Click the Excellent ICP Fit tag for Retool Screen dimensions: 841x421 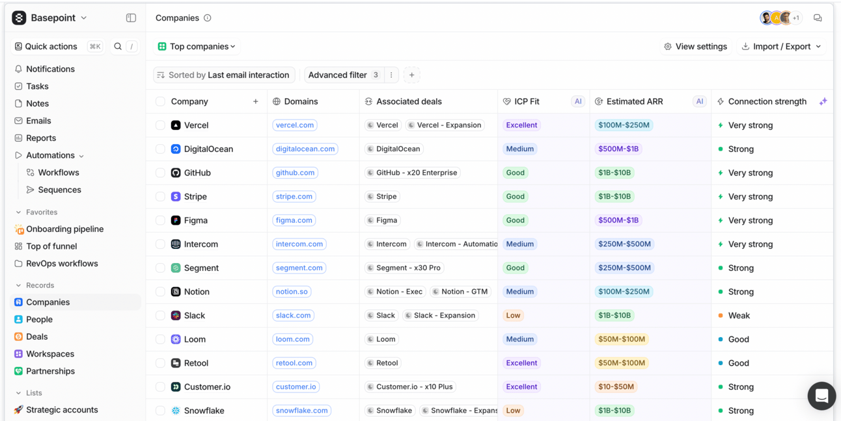coord(521,363)
